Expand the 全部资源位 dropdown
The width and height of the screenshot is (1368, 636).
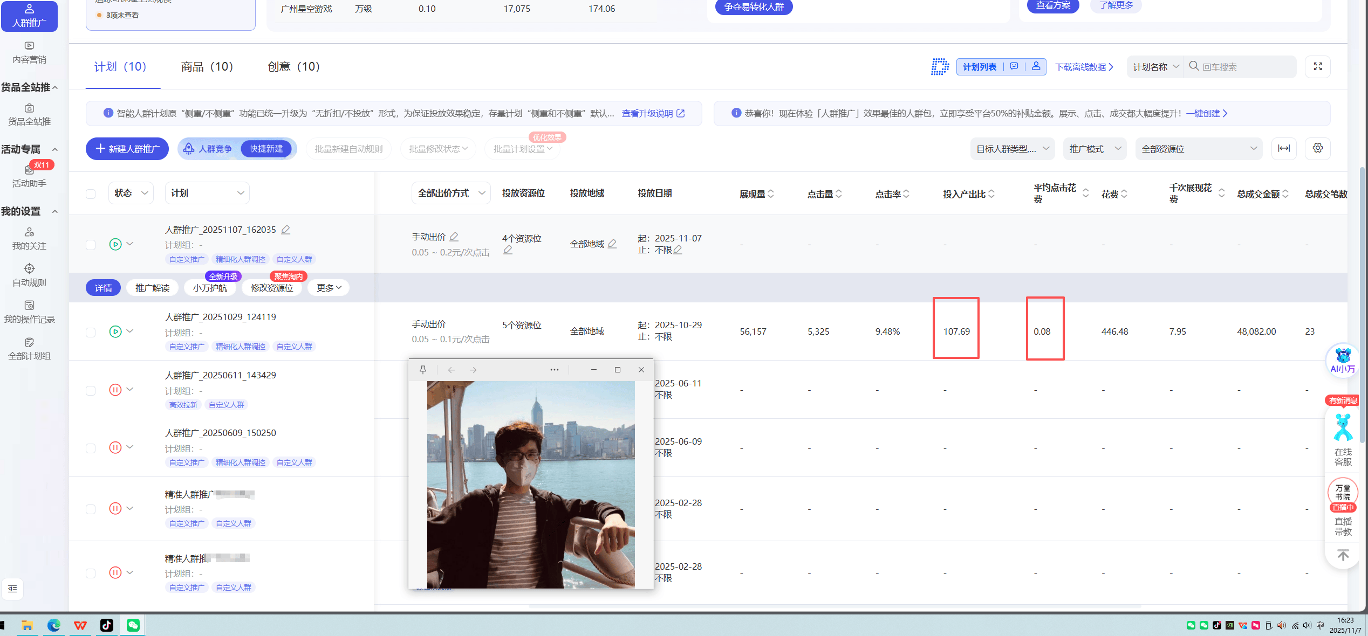(1198, 149)
